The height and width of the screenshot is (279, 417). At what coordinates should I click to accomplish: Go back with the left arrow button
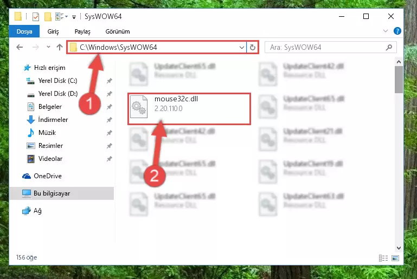coord(20,47)
